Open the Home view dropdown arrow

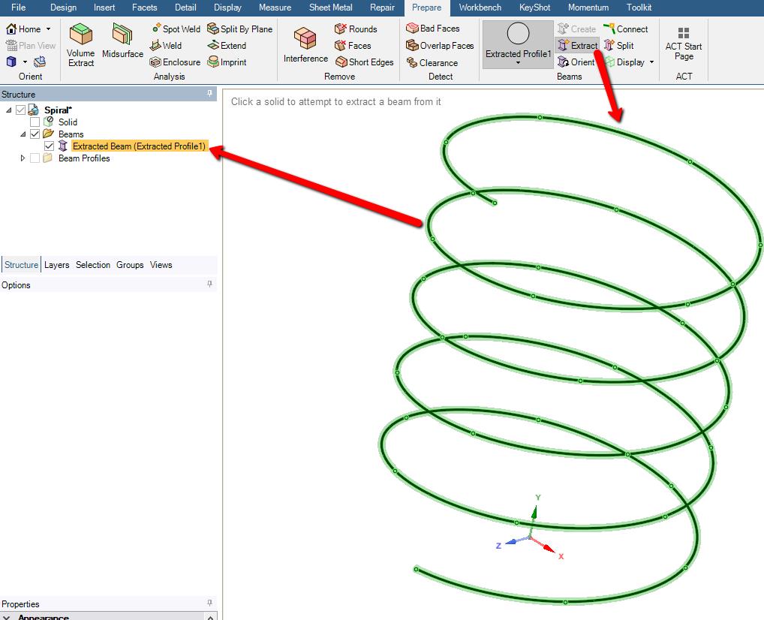coord(48,29)
